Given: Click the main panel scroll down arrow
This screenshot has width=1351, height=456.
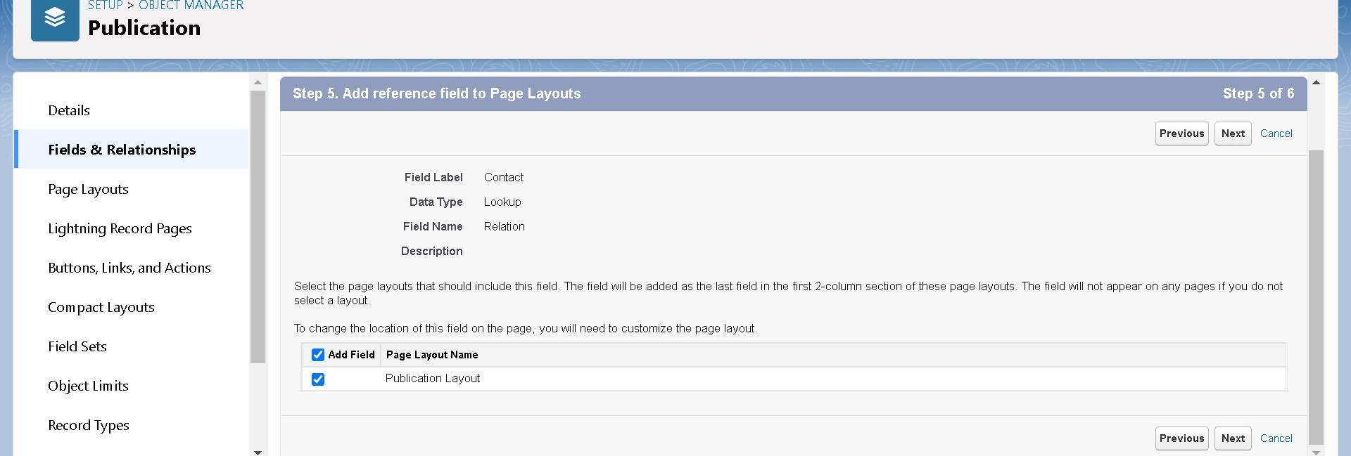Looking at the screenshot, I should tap(1316, 452).
